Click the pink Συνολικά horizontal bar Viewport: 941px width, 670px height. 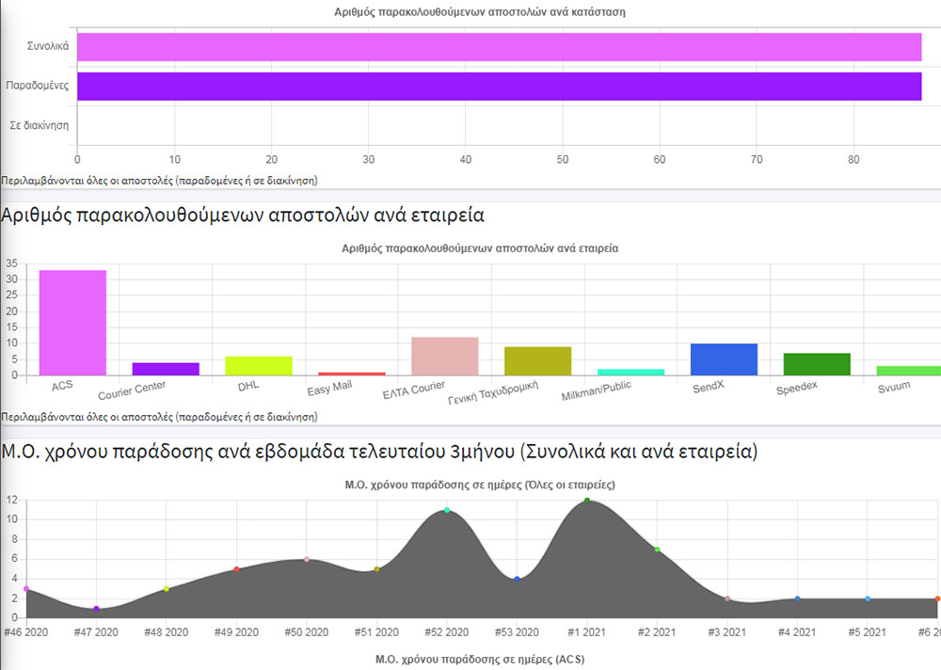tap(500, 47)
